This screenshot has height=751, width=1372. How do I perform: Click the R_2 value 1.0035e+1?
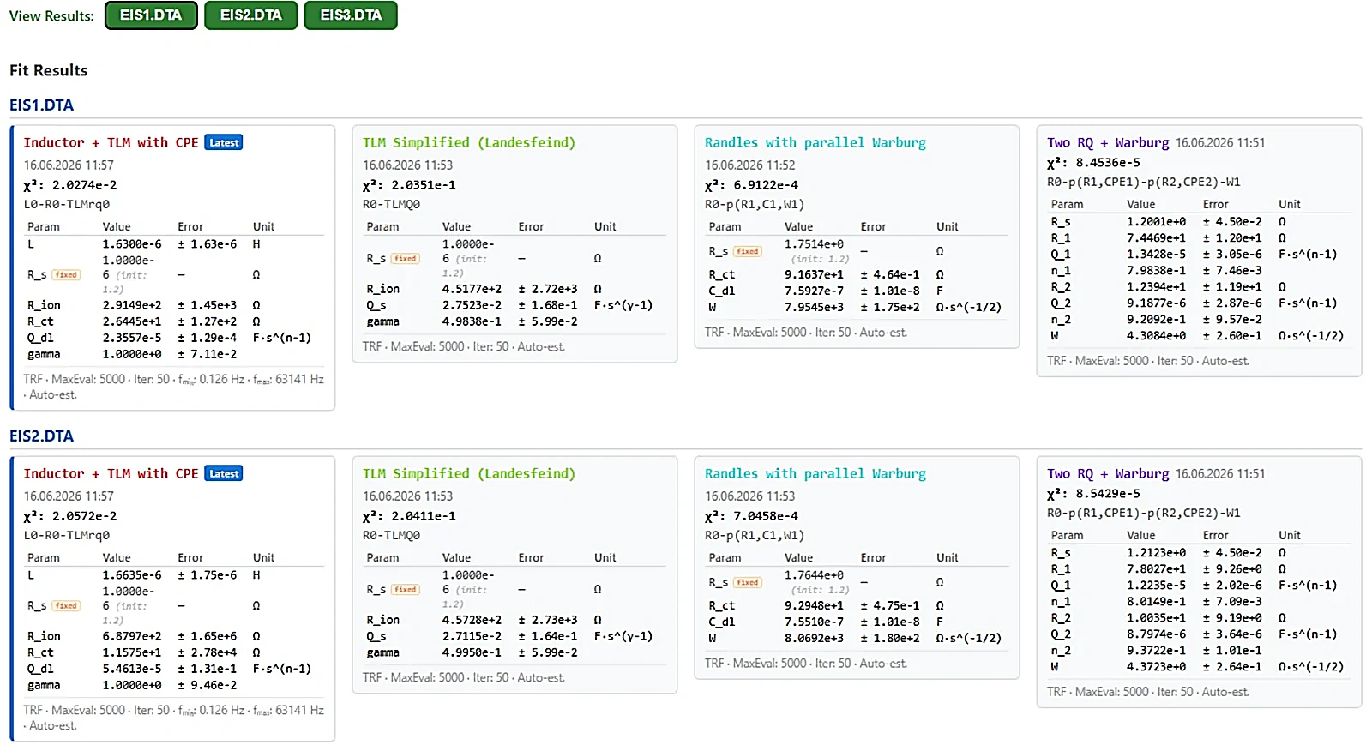point(1156,618)
